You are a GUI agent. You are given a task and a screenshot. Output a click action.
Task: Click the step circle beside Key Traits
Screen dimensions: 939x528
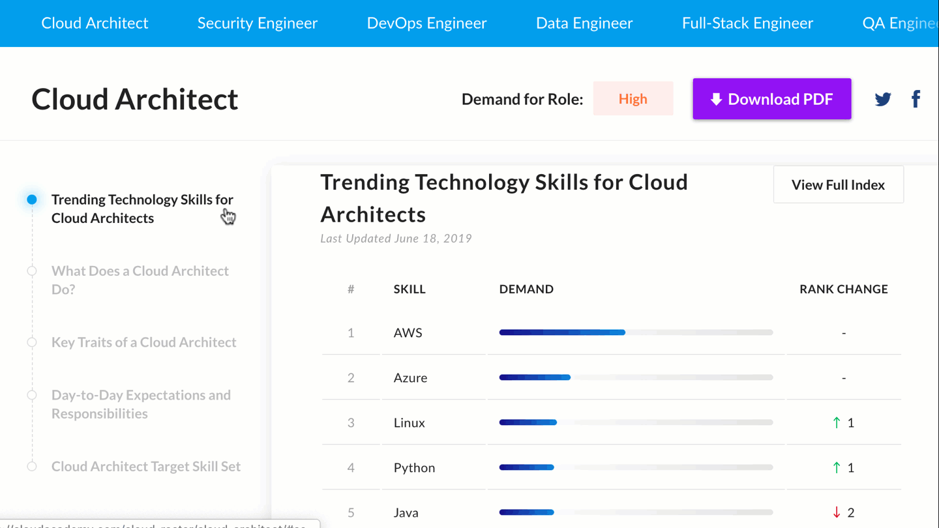coord(32,342)
